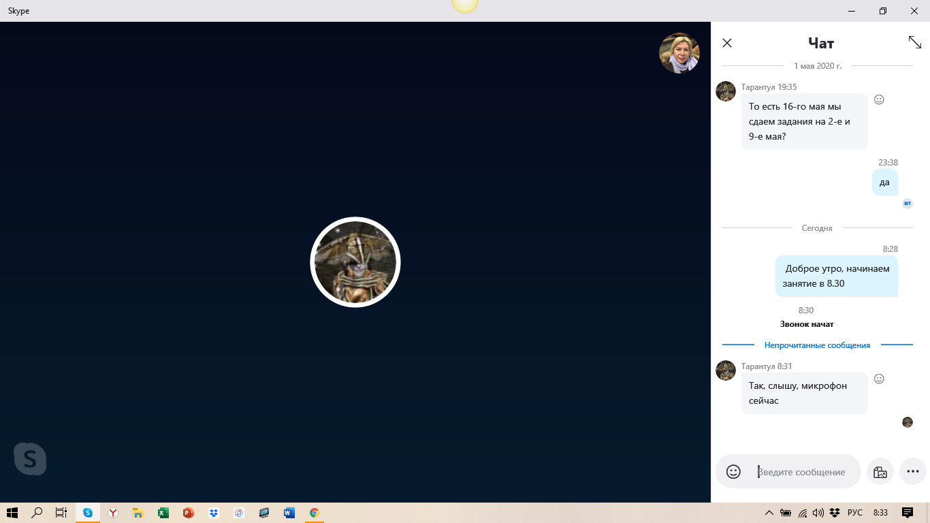Open the three-dots more options menu
The image size is (930, 523).
click(913, 471)
